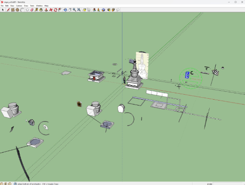Image resolution: width=245 pixels, height=185 pixels.
Task: Select the Paint Bucket tool
Action: pos(41,10)
